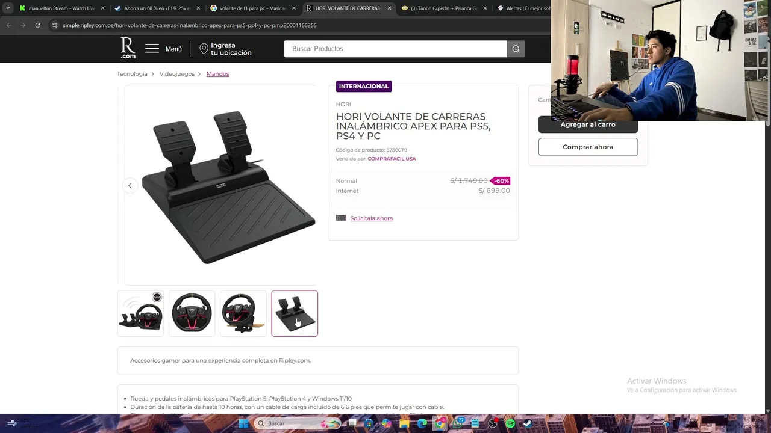The image size is (771, 433).
Task: Select first thumbnail with wheel and pedals
Action: click(140, 313)
